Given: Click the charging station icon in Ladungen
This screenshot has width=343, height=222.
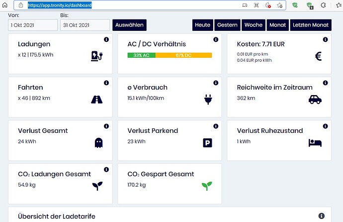Looking at the screenshot, I should (97, 56).
